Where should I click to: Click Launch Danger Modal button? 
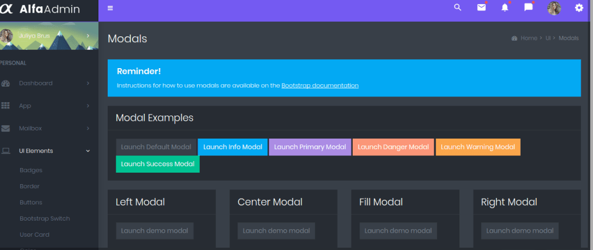pyautogui.click(x=393, y=147)
